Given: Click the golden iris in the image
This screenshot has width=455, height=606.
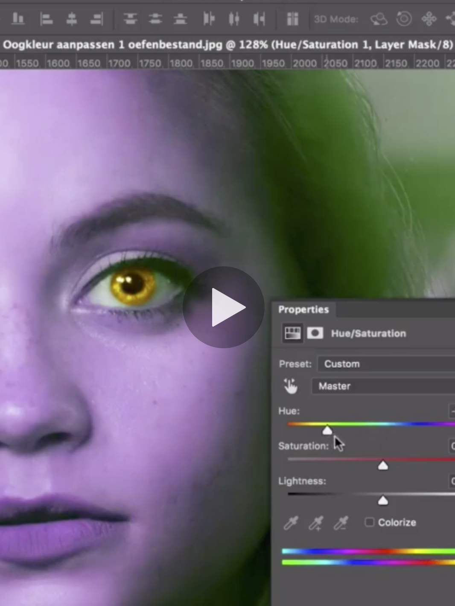Looking at the screenshot, I should [133, 286].
